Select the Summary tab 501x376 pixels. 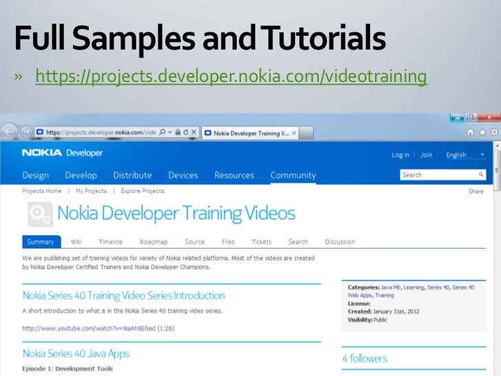point(41,242)
